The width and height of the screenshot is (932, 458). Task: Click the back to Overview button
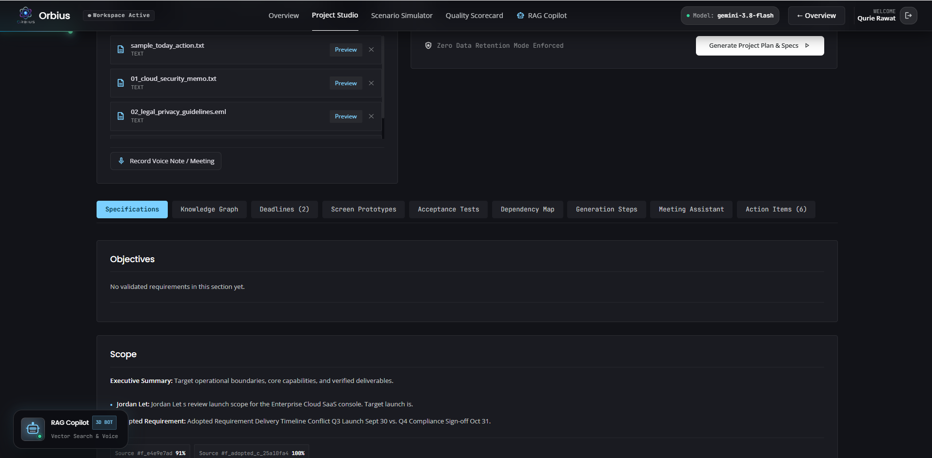click(816, 16)
